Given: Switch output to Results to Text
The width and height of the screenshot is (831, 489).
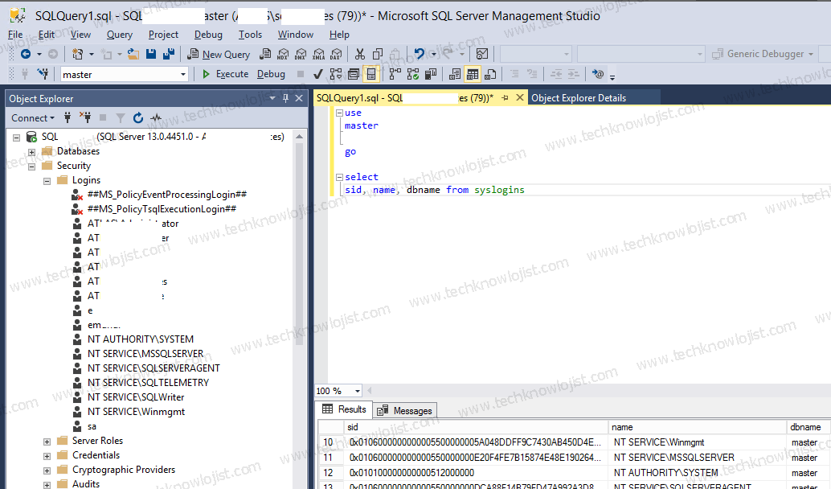Looking at the screenshot, I should (x=455, y=74).
